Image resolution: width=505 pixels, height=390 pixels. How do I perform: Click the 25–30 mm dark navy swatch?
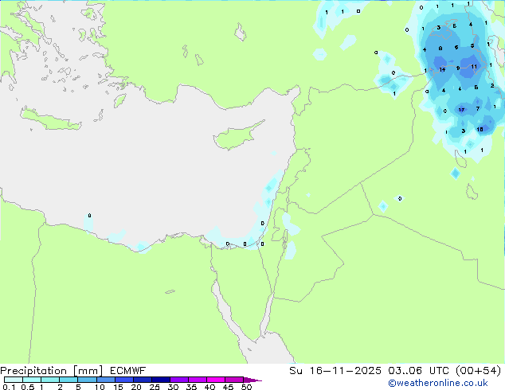[x=161, y=380]
